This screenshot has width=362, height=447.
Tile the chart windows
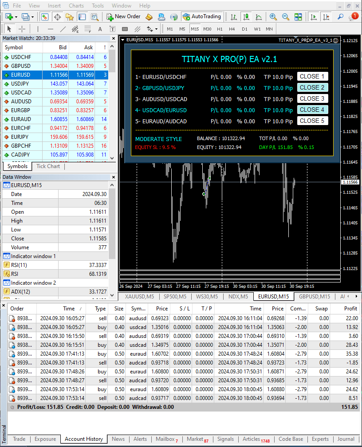(298, 17)
